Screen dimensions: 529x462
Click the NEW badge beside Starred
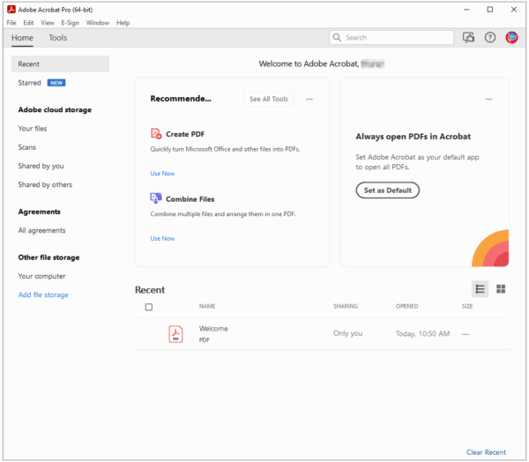[56, 83]
